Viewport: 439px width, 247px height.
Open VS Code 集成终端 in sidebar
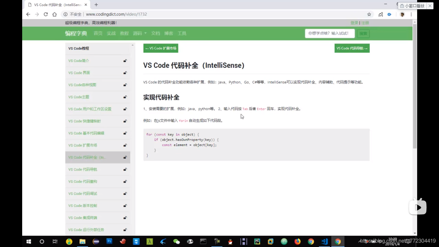[98, 218]
